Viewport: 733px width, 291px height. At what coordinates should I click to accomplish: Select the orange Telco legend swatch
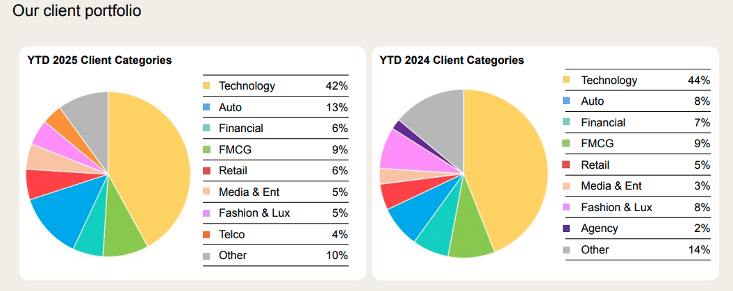click(x=206, y=235)
